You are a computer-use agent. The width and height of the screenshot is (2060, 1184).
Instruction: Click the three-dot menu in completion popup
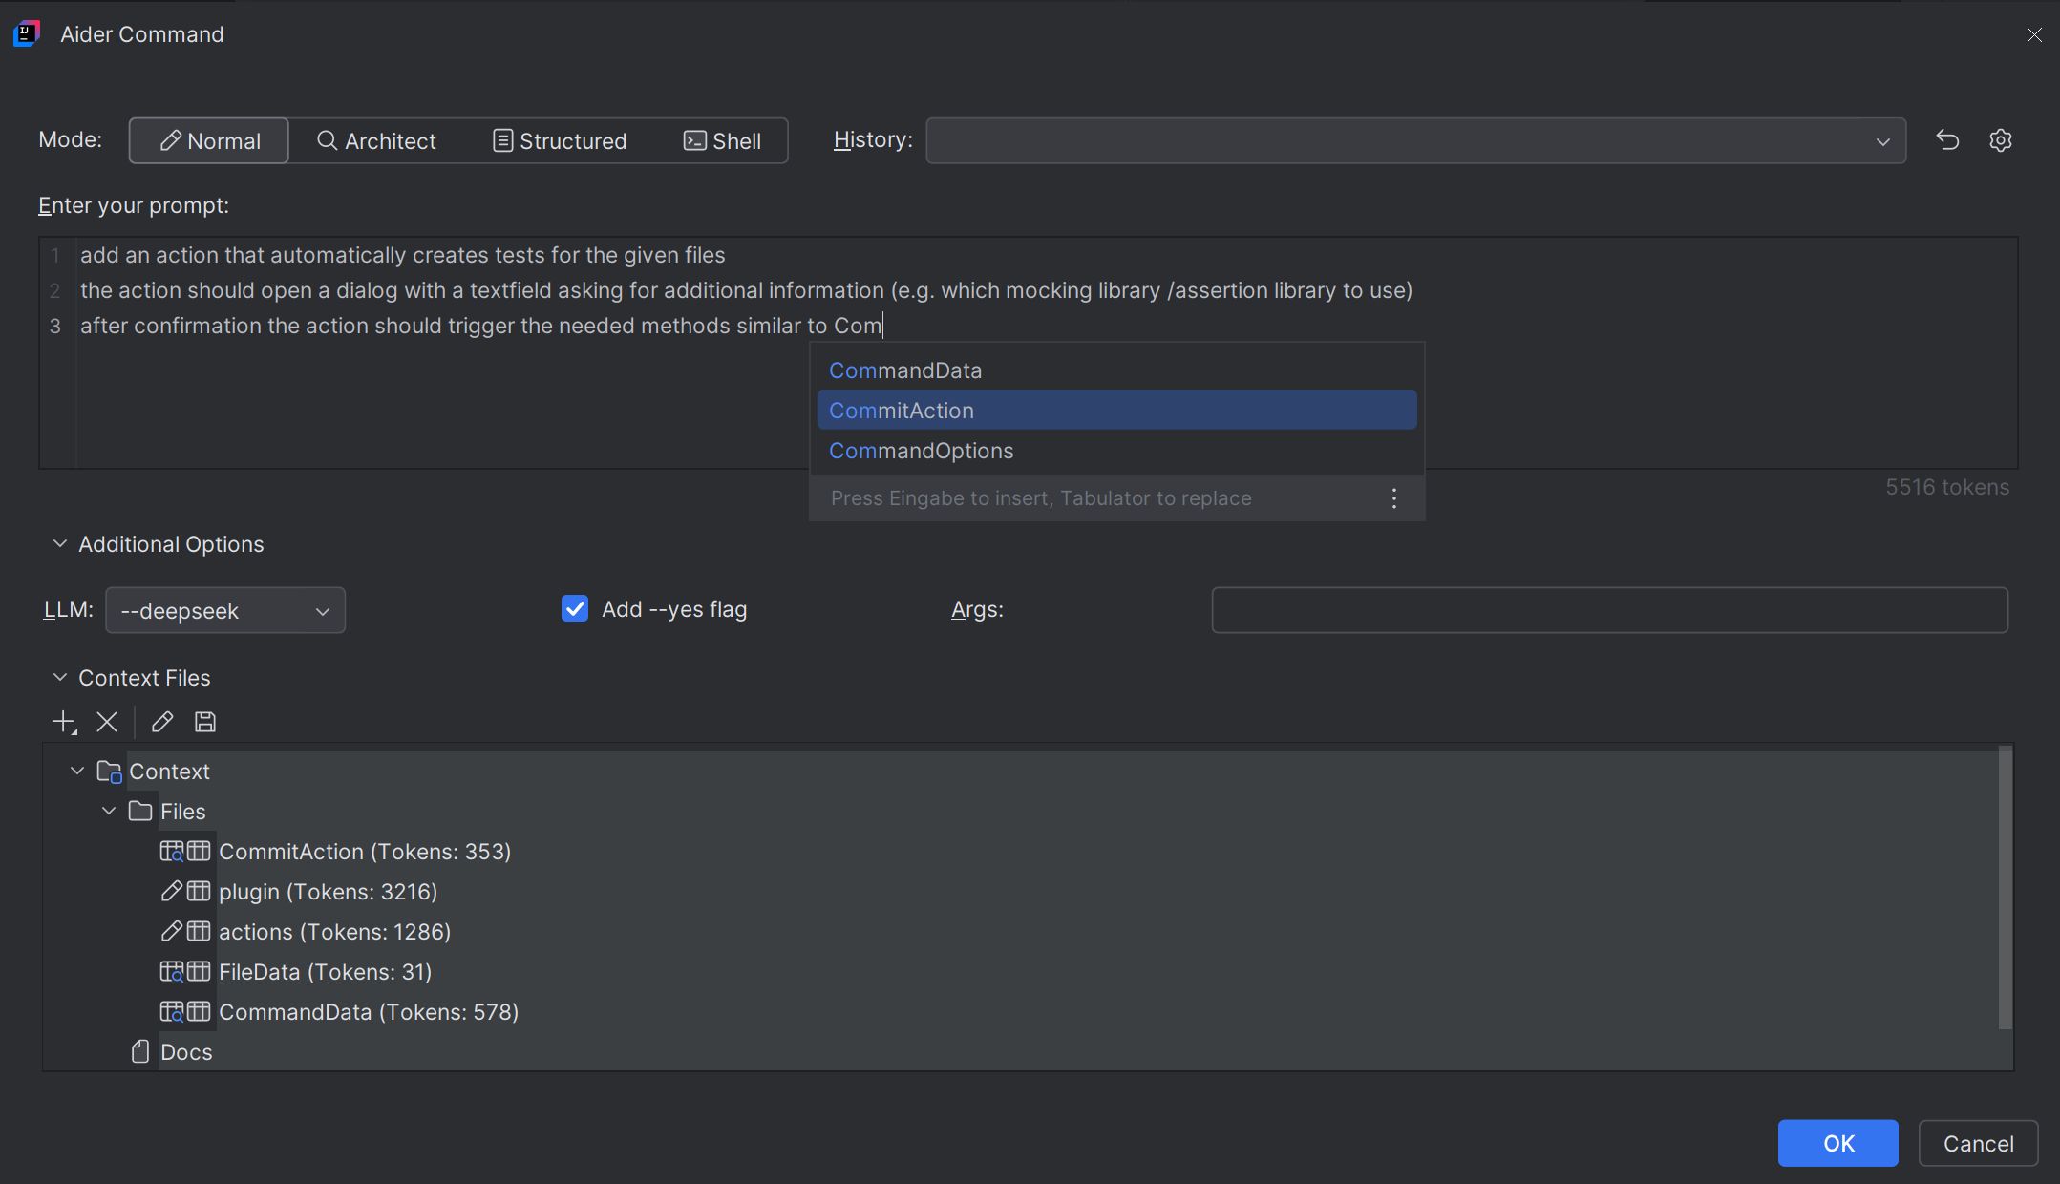click(1394, 498)
